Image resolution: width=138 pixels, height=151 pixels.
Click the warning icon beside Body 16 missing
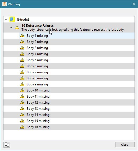click(x=22, y=127)
